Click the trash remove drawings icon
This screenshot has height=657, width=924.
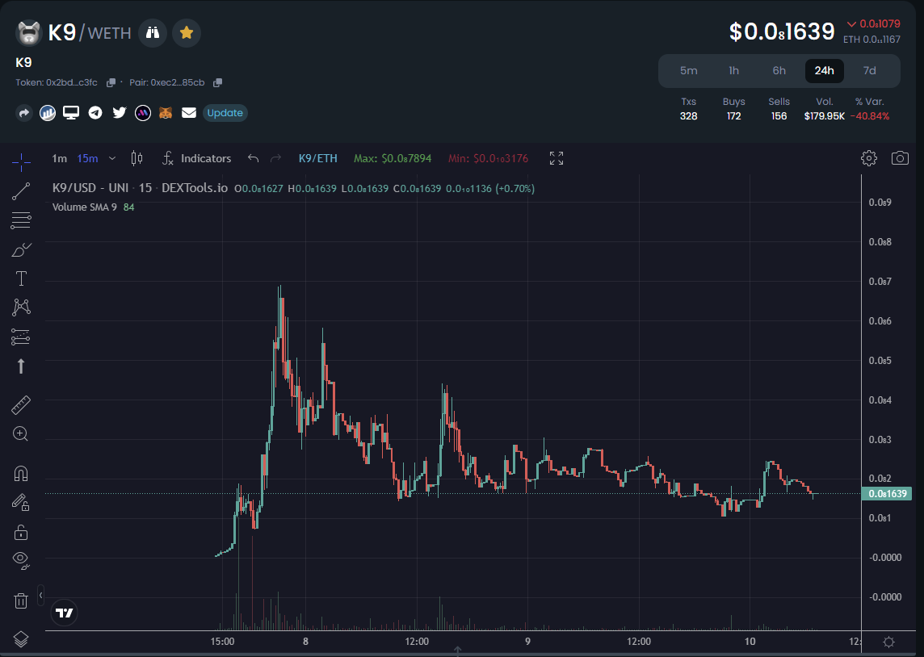pos(21,601)
